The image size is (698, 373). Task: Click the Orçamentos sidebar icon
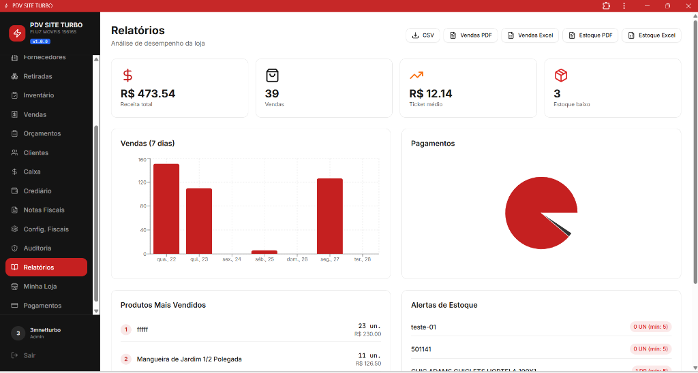(x=14, y=134)
